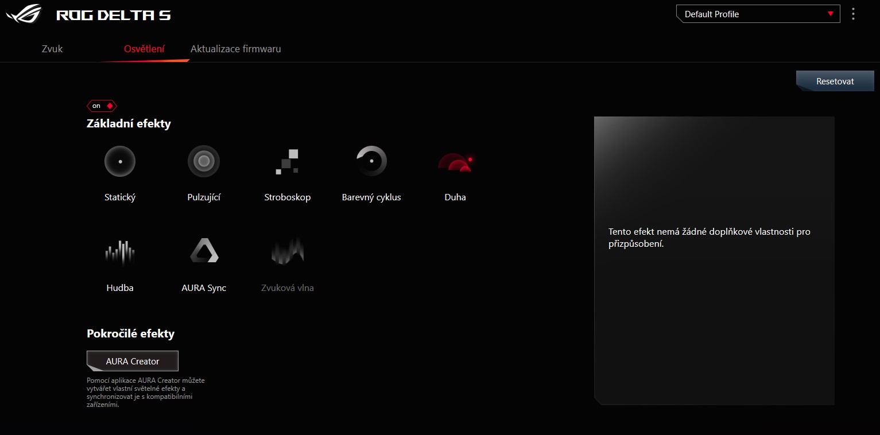Click the ROG logo in the header
The height and width of the screenshot is (435, 880).
[24, 13]
